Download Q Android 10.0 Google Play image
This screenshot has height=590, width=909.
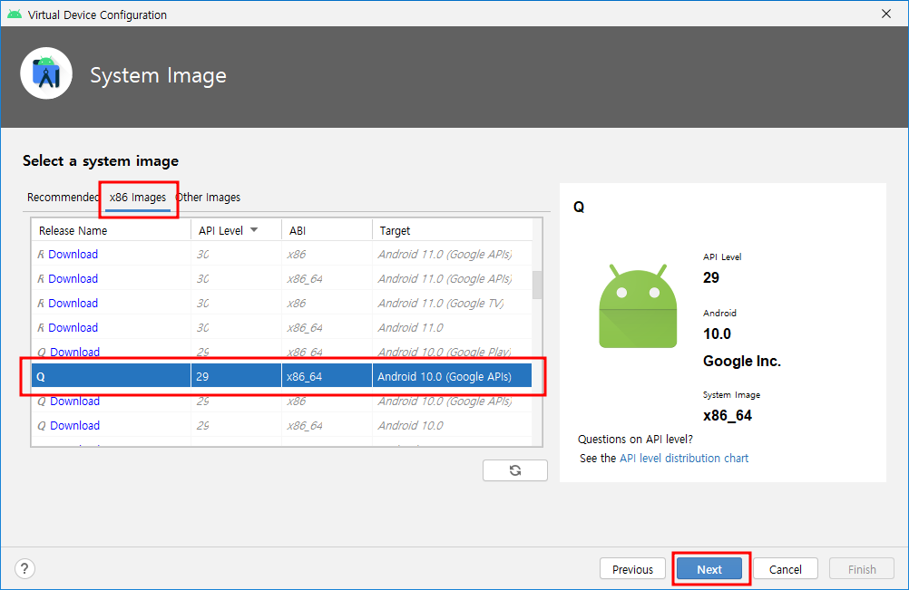74,352
